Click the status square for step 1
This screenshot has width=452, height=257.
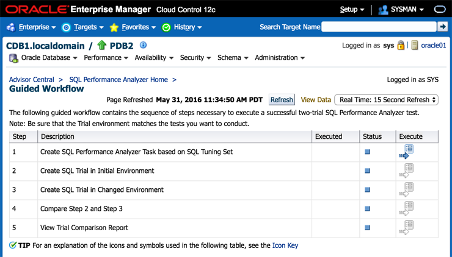[x=368, y=152]
